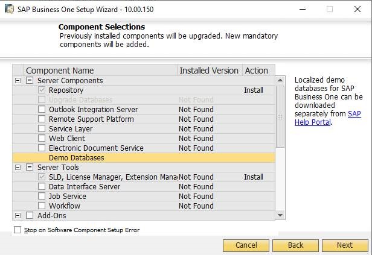Go Back to the previous wizard step

click(295, 245)
